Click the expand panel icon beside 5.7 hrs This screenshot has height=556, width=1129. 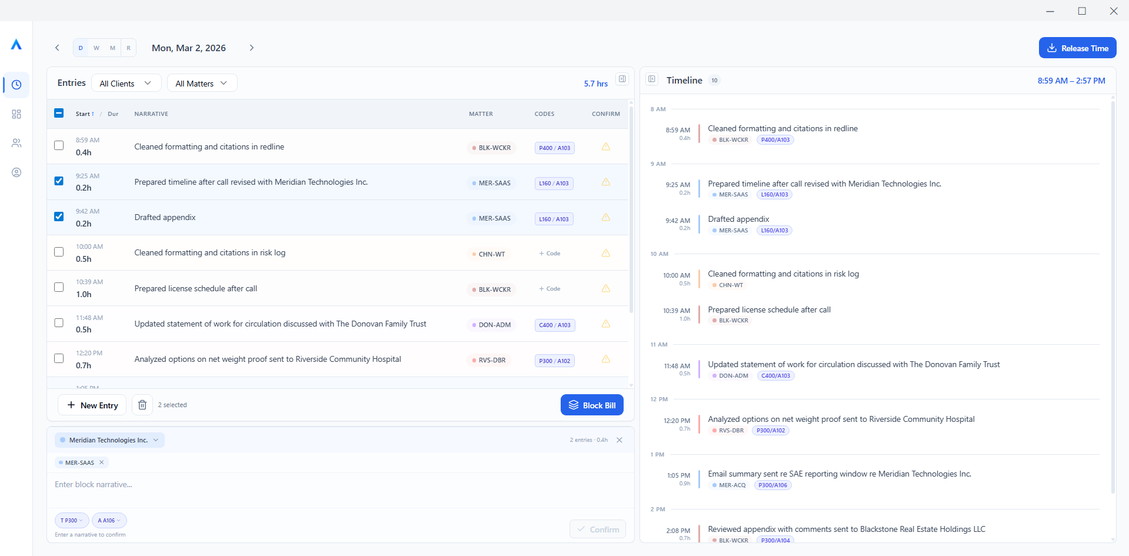[x=621, y=78]
